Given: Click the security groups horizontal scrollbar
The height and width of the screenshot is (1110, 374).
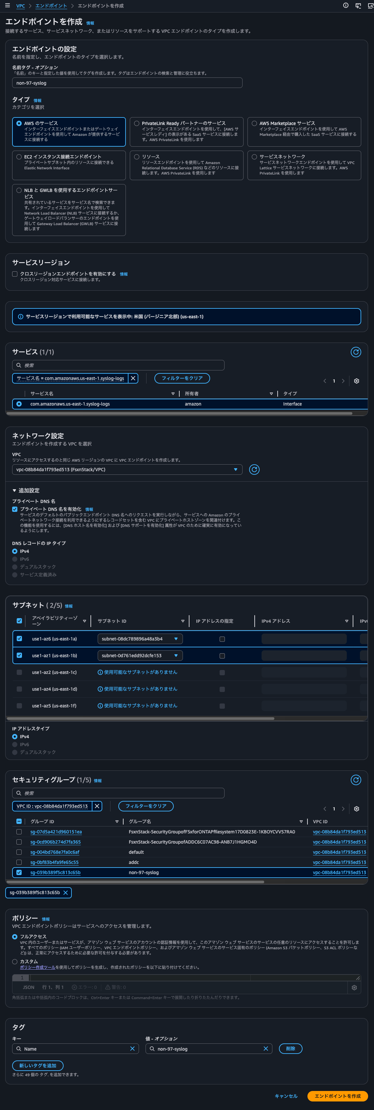Looking at the screenshot, I should click(136, 882).
